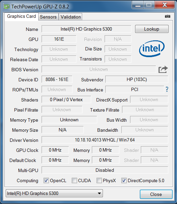
Task: Click the camera screenshot icon
Action: click(167, 16)
